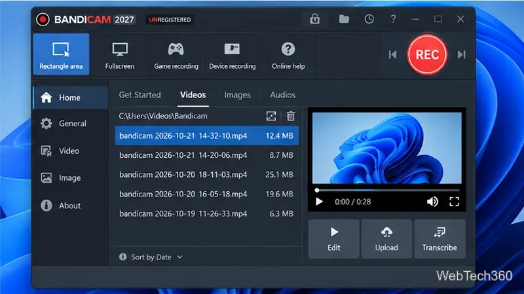Open the About section in sidebar
The width and height of the screenshot is (524, 294).
point(71,206)
